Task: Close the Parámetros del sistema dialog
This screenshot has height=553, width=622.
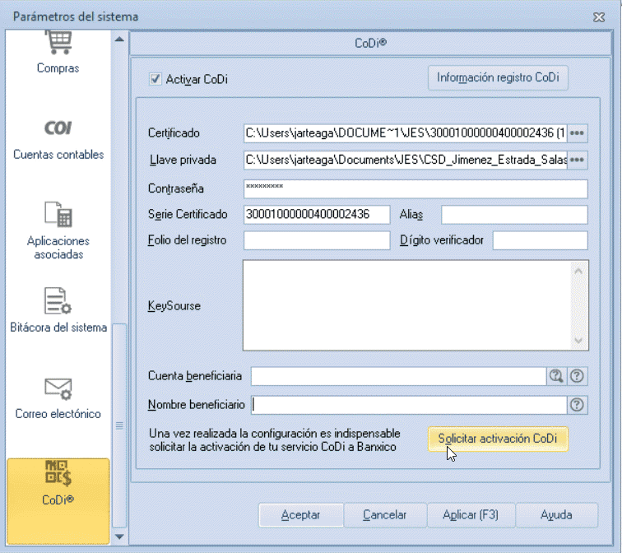Action: 599,17
